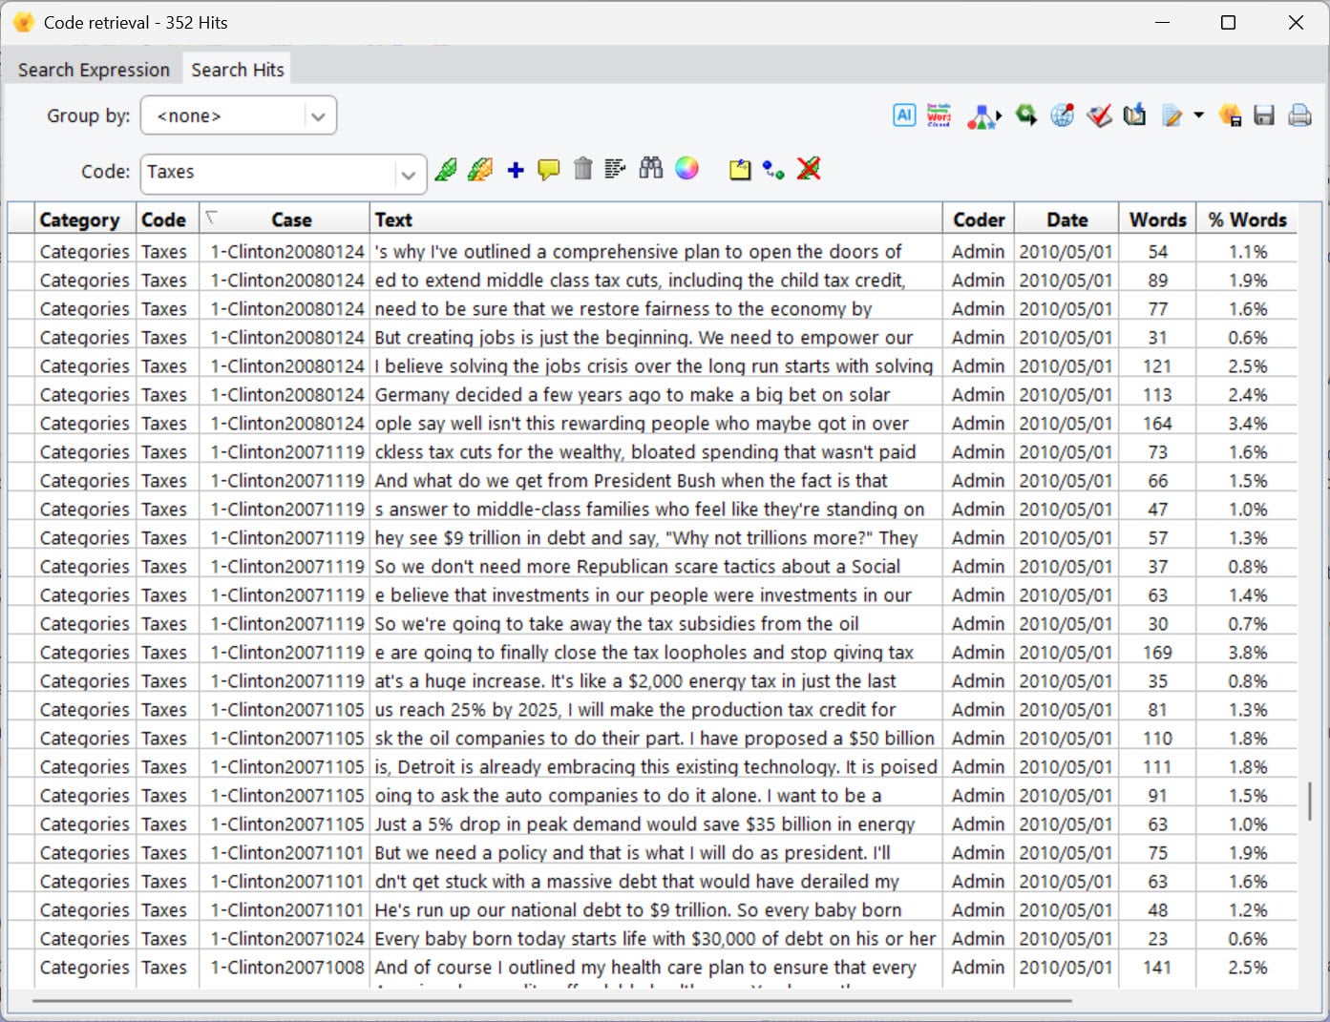Select hit "So we don't need more Republican scare tactics"
Screen dimensions: 1330x1022
tap(655, 566)
